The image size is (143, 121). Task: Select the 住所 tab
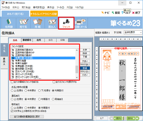pyautogui.click(x=39, y=40)
